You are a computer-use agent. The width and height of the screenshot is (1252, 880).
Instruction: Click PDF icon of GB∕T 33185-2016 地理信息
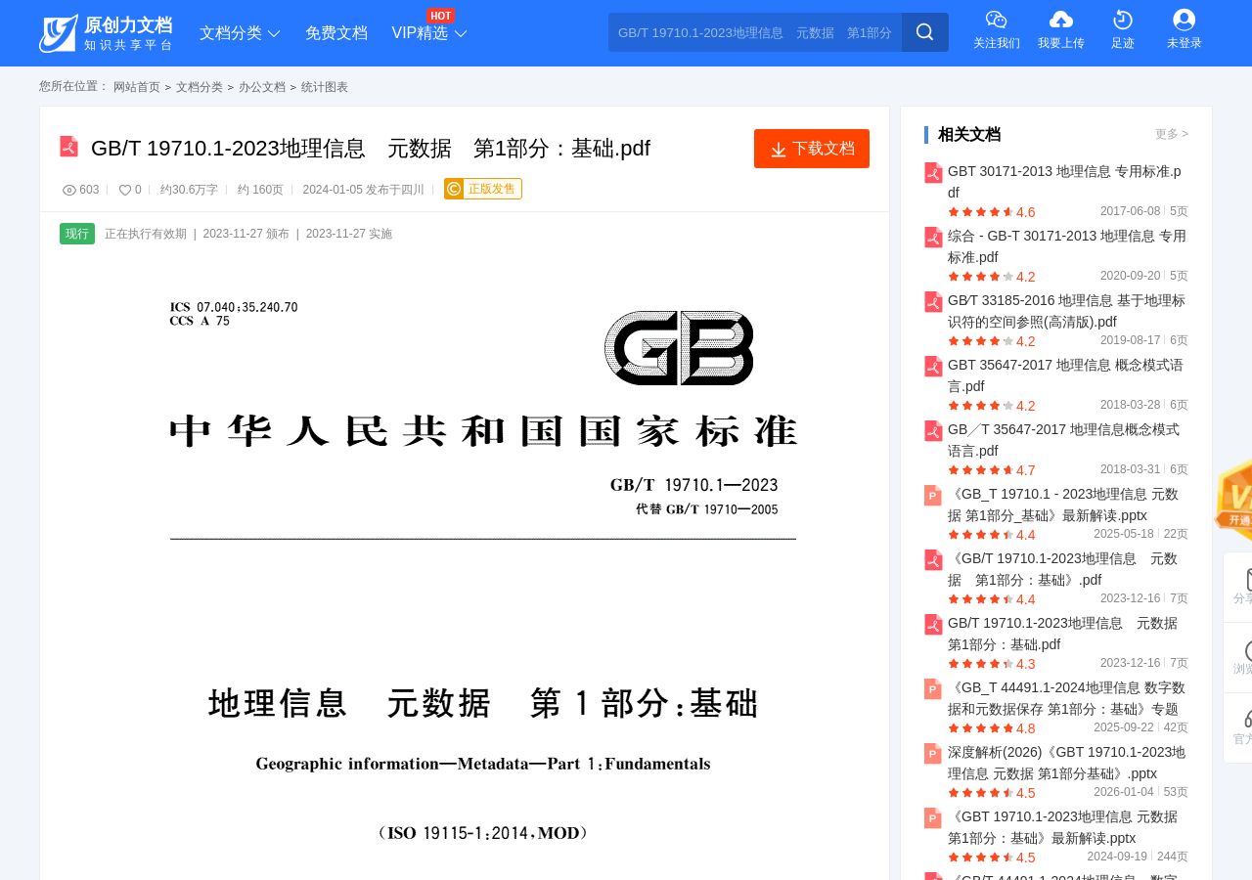tap(934, 302)
